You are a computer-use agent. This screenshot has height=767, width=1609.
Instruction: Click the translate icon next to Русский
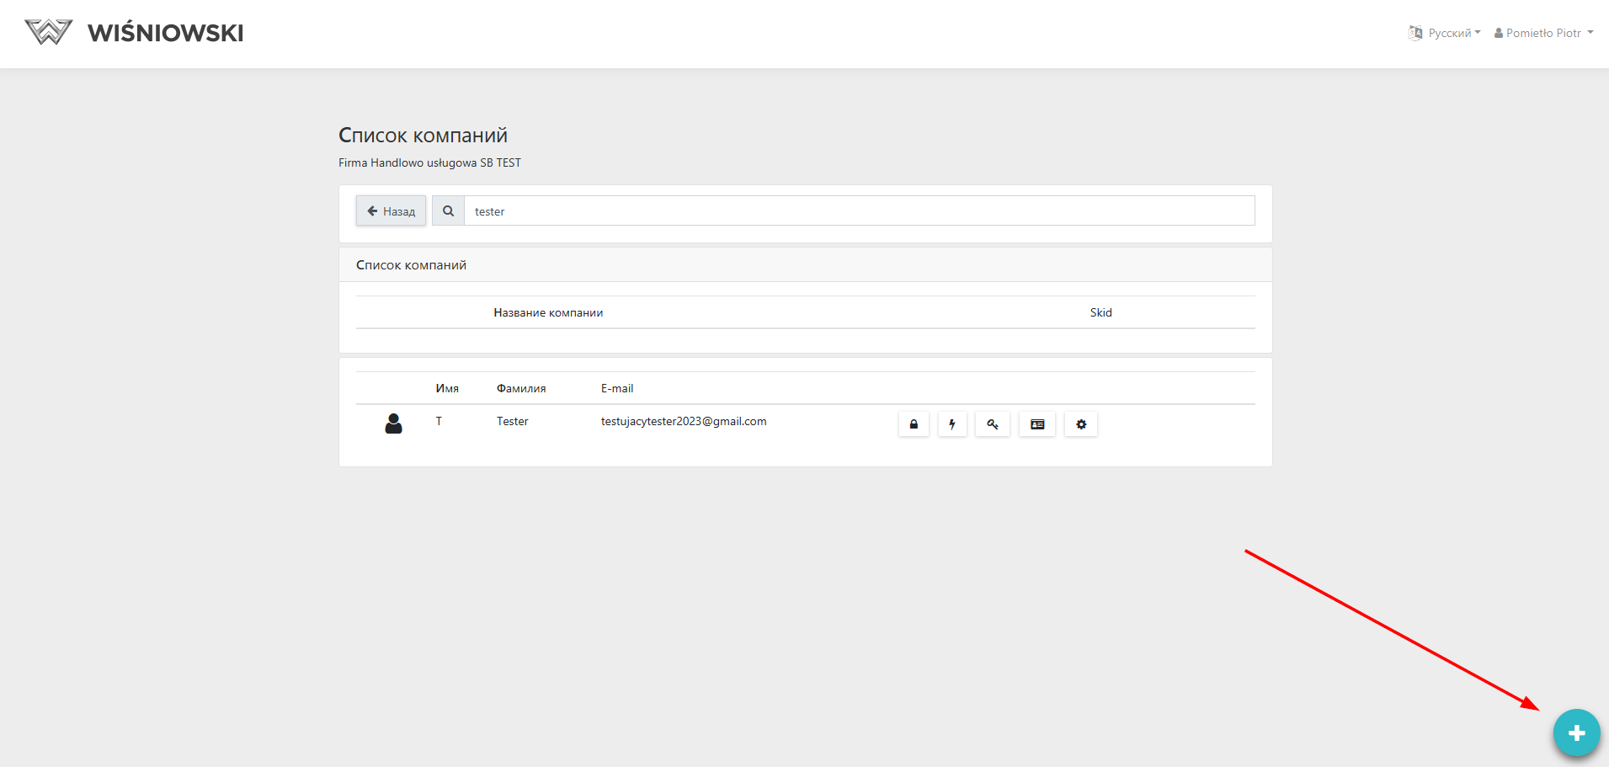[x=1415, y=33]
